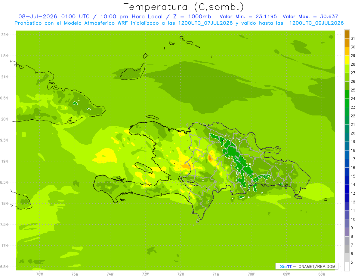
Task: Click the "75W" longitude label
Action: tap(75, 274)
